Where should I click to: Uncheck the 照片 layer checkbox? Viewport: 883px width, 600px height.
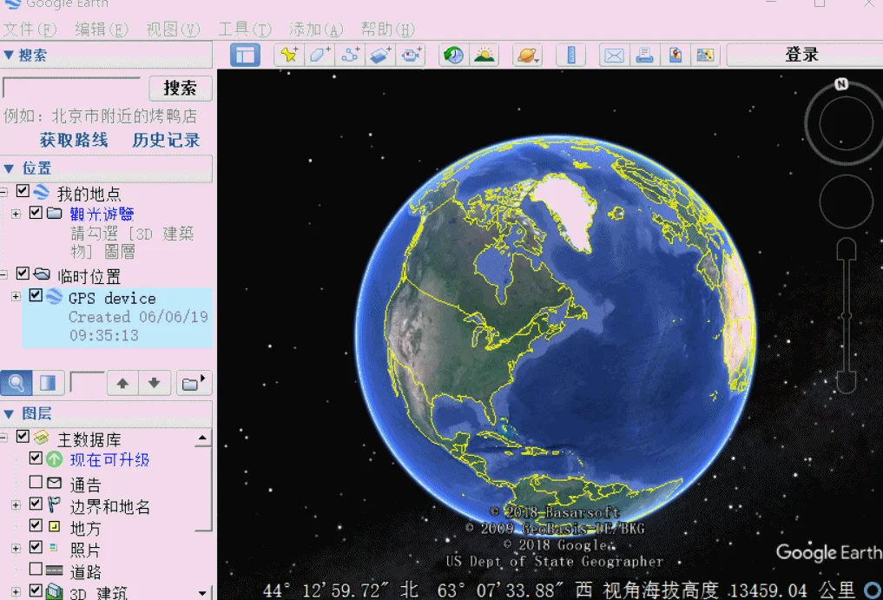point(36,546)
